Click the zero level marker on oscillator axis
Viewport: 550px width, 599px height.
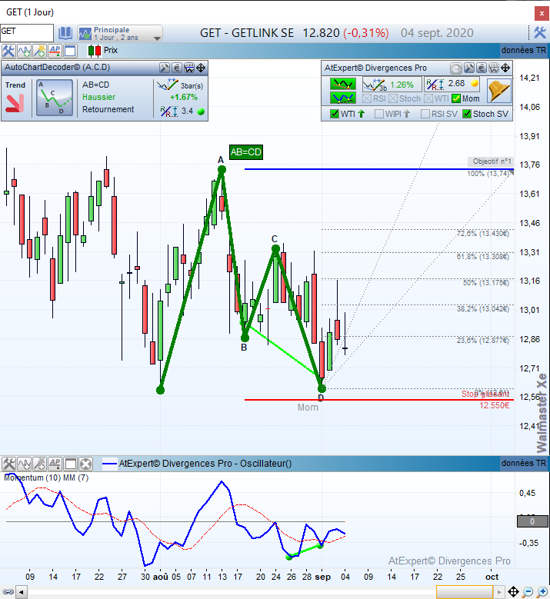(532, 521)
